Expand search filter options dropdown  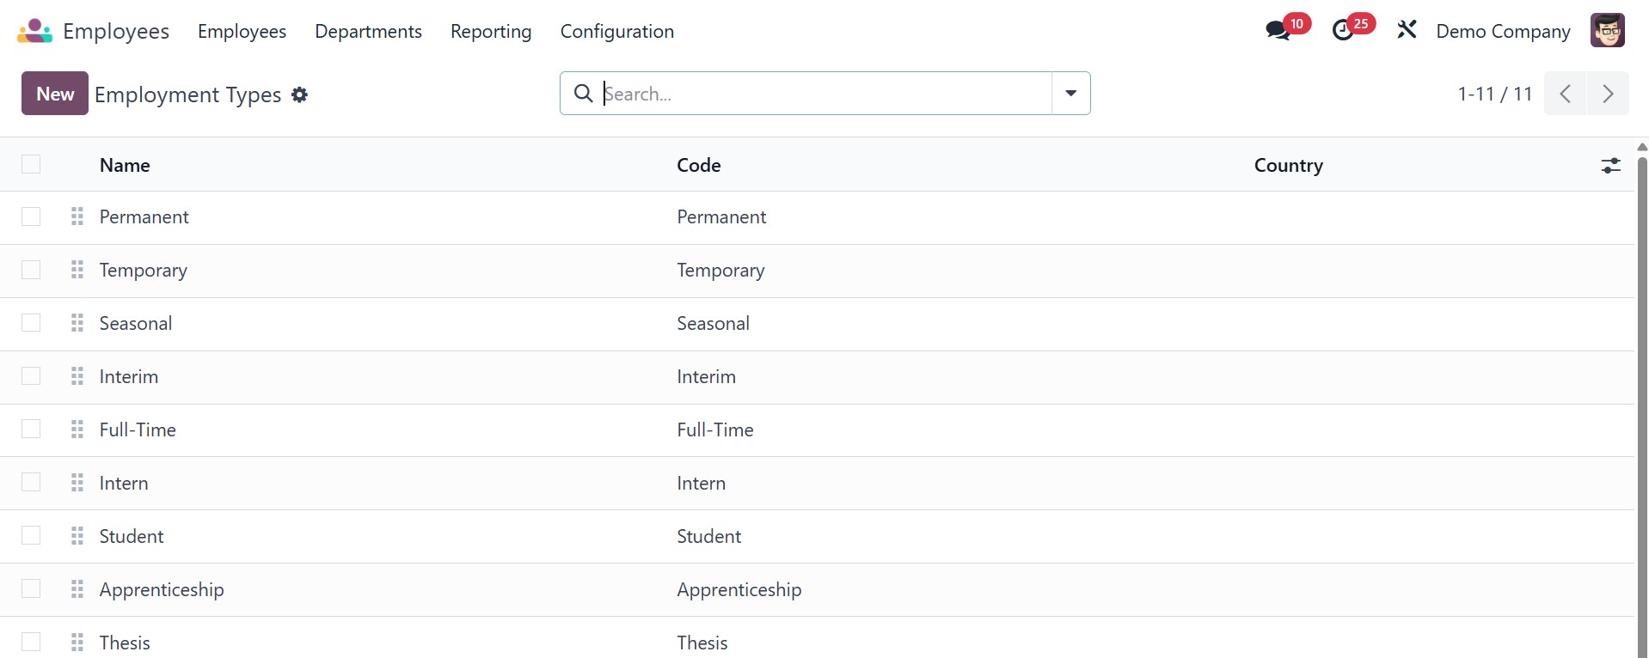click(1070, 94)
